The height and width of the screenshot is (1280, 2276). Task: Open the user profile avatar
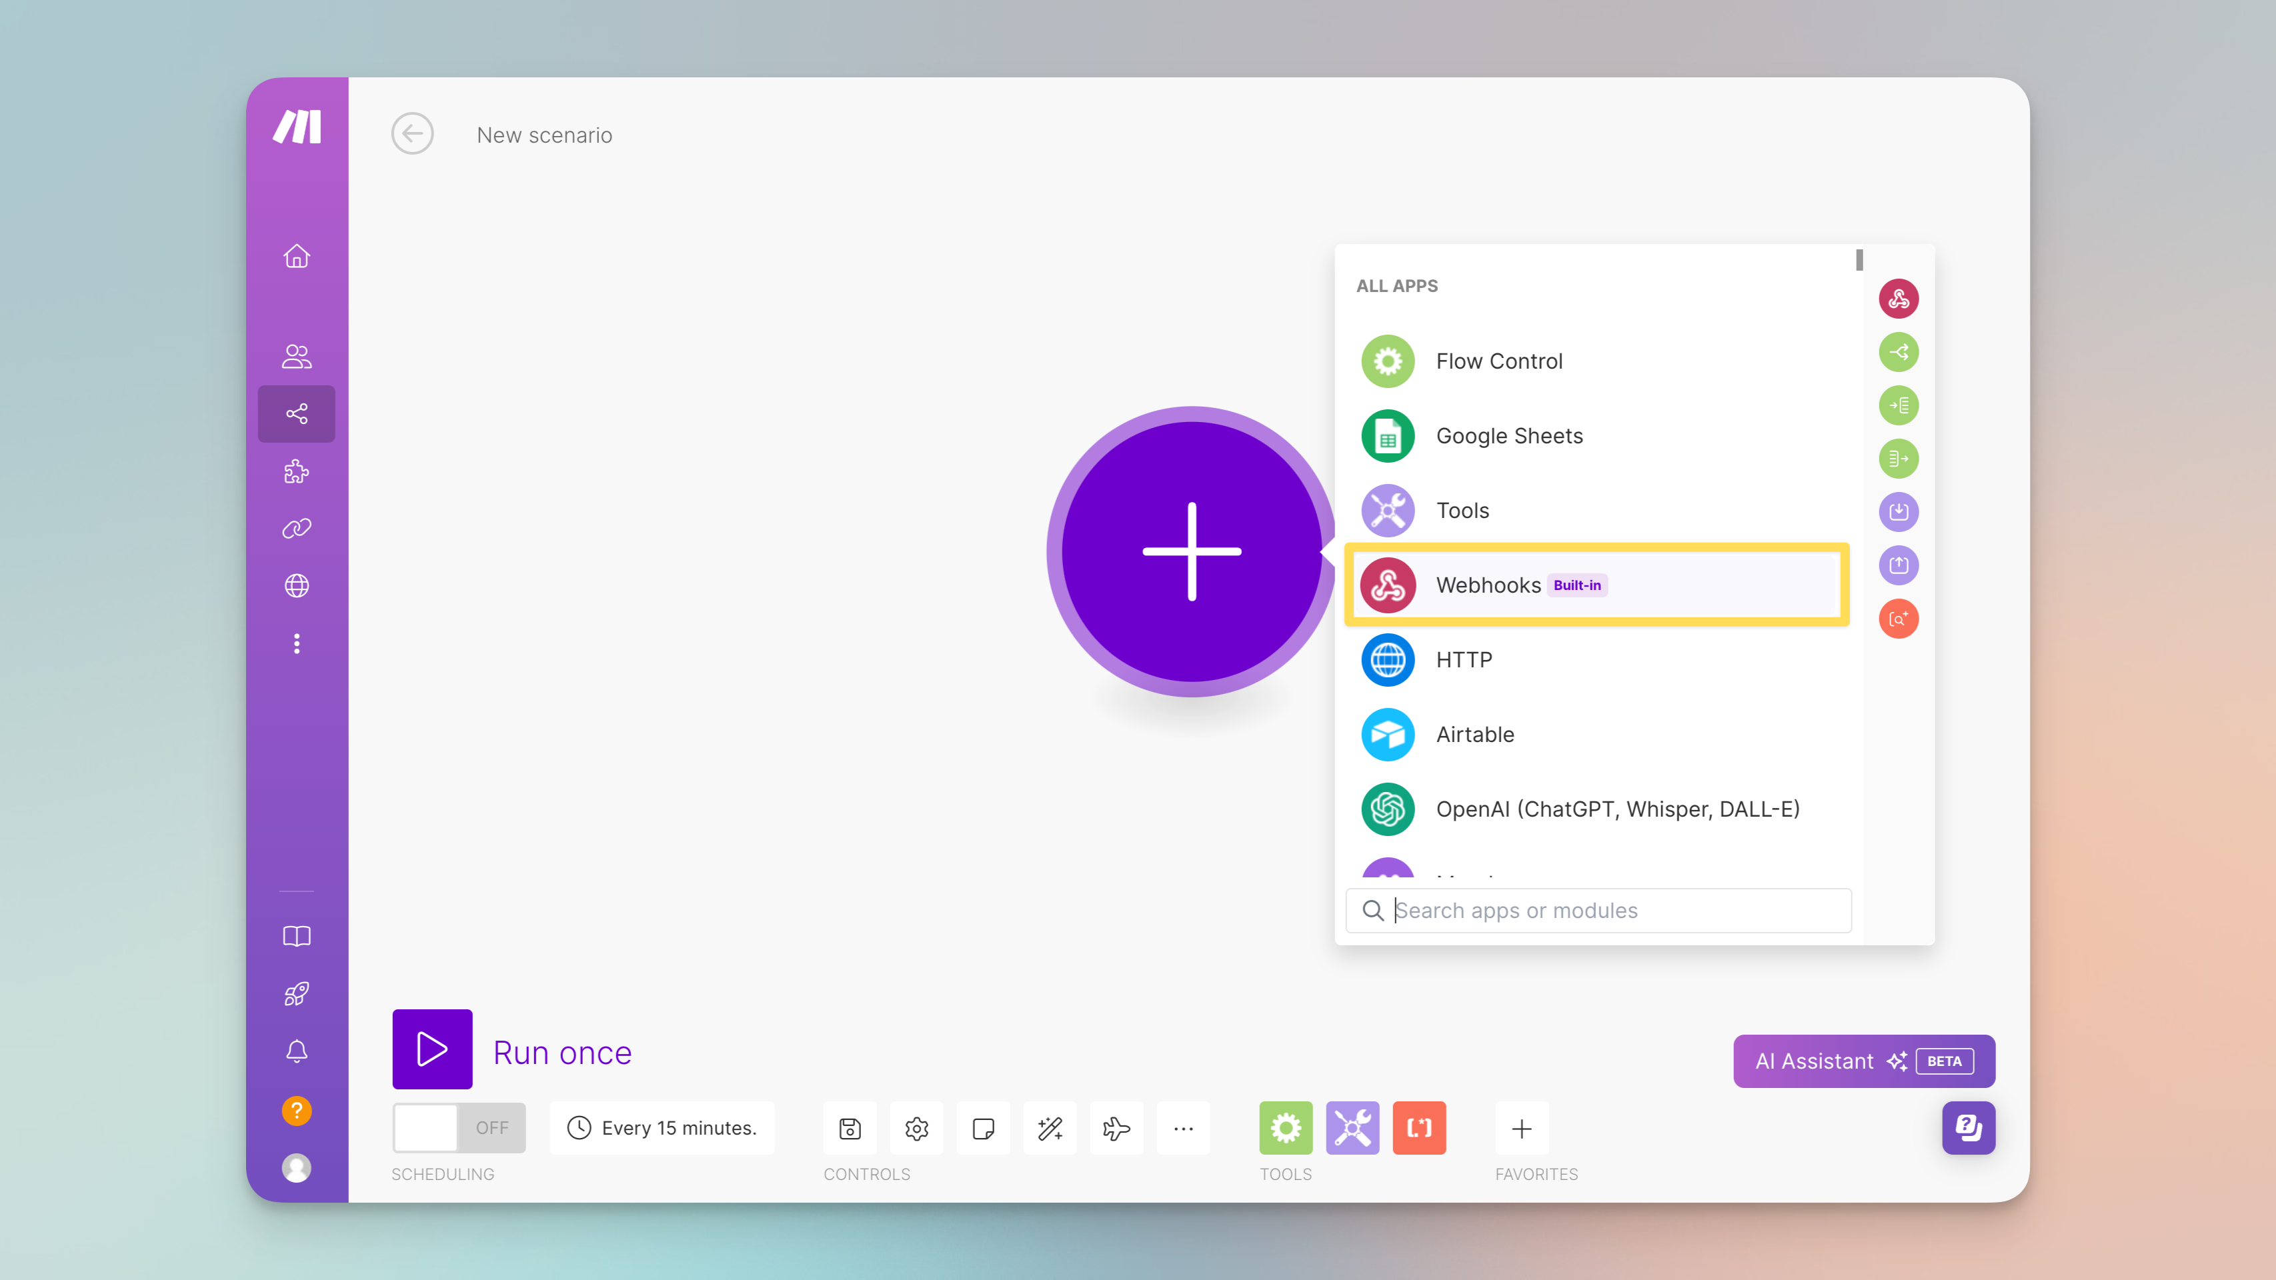tap(297, 1168)
